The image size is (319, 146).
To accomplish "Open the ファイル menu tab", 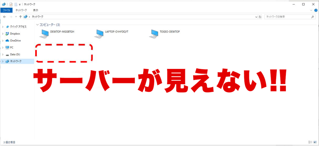I will pos(7,10).
